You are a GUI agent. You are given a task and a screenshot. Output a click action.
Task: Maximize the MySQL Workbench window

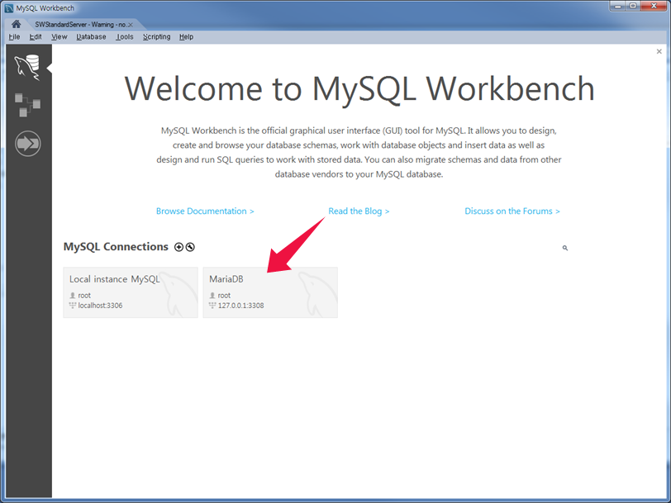633,6
